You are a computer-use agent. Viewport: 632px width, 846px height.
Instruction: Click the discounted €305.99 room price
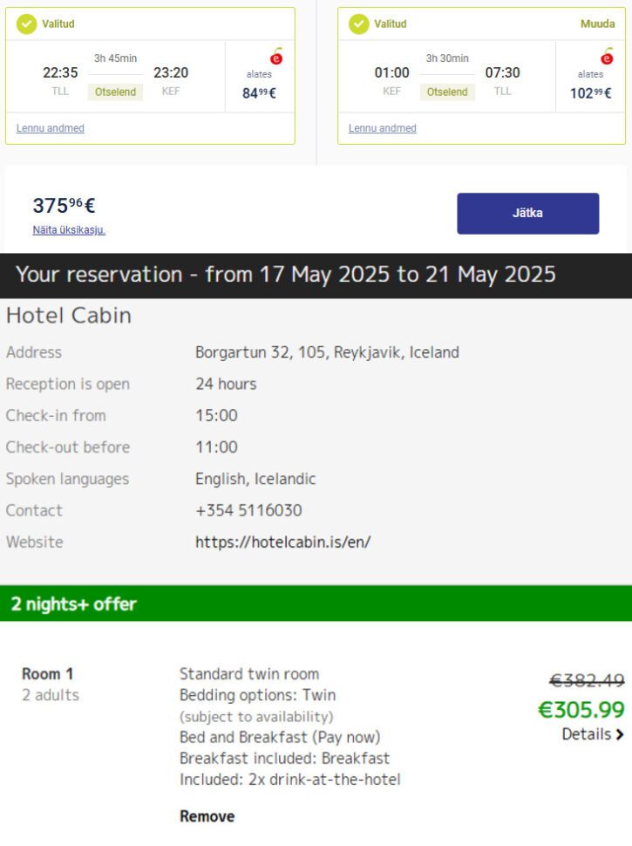click(581, 709)
